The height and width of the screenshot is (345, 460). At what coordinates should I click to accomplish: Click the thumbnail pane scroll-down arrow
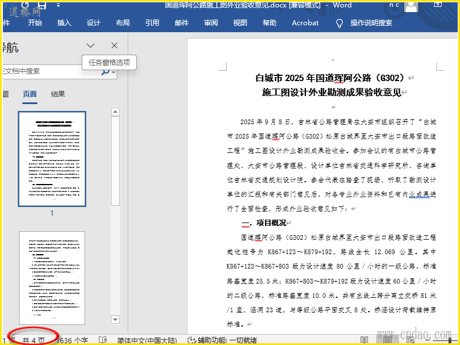click(115, 319)
